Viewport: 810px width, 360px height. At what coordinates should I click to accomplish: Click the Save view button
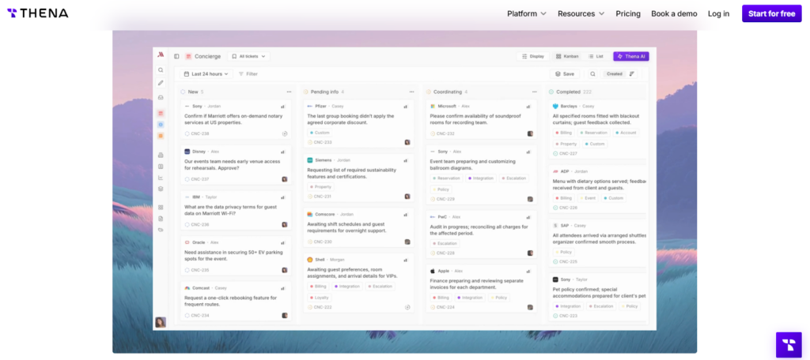tap(565, 73)
